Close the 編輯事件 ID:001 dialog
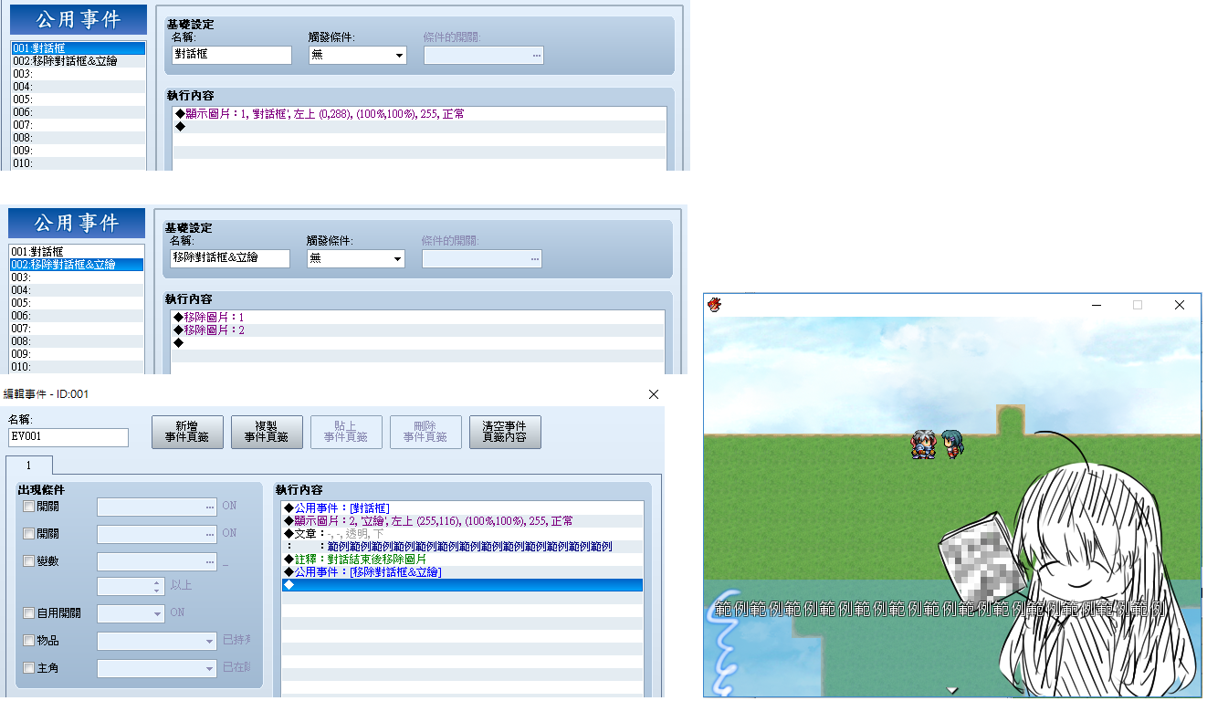Screen dimensions: 1207x701 (x=653, y=394)
